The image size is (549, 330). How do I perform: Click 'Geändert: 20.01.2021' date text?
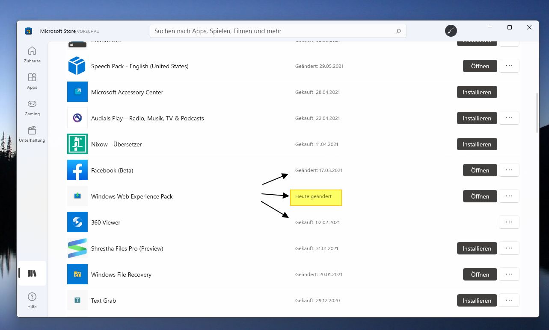(x=319, y=275)
